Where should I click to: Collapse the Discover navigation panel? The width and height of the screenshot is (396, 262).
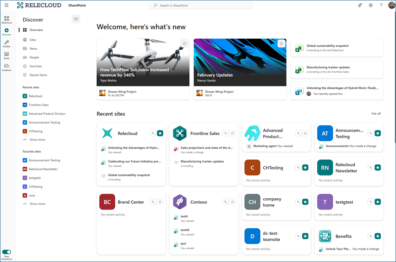[x=76, y=19]
